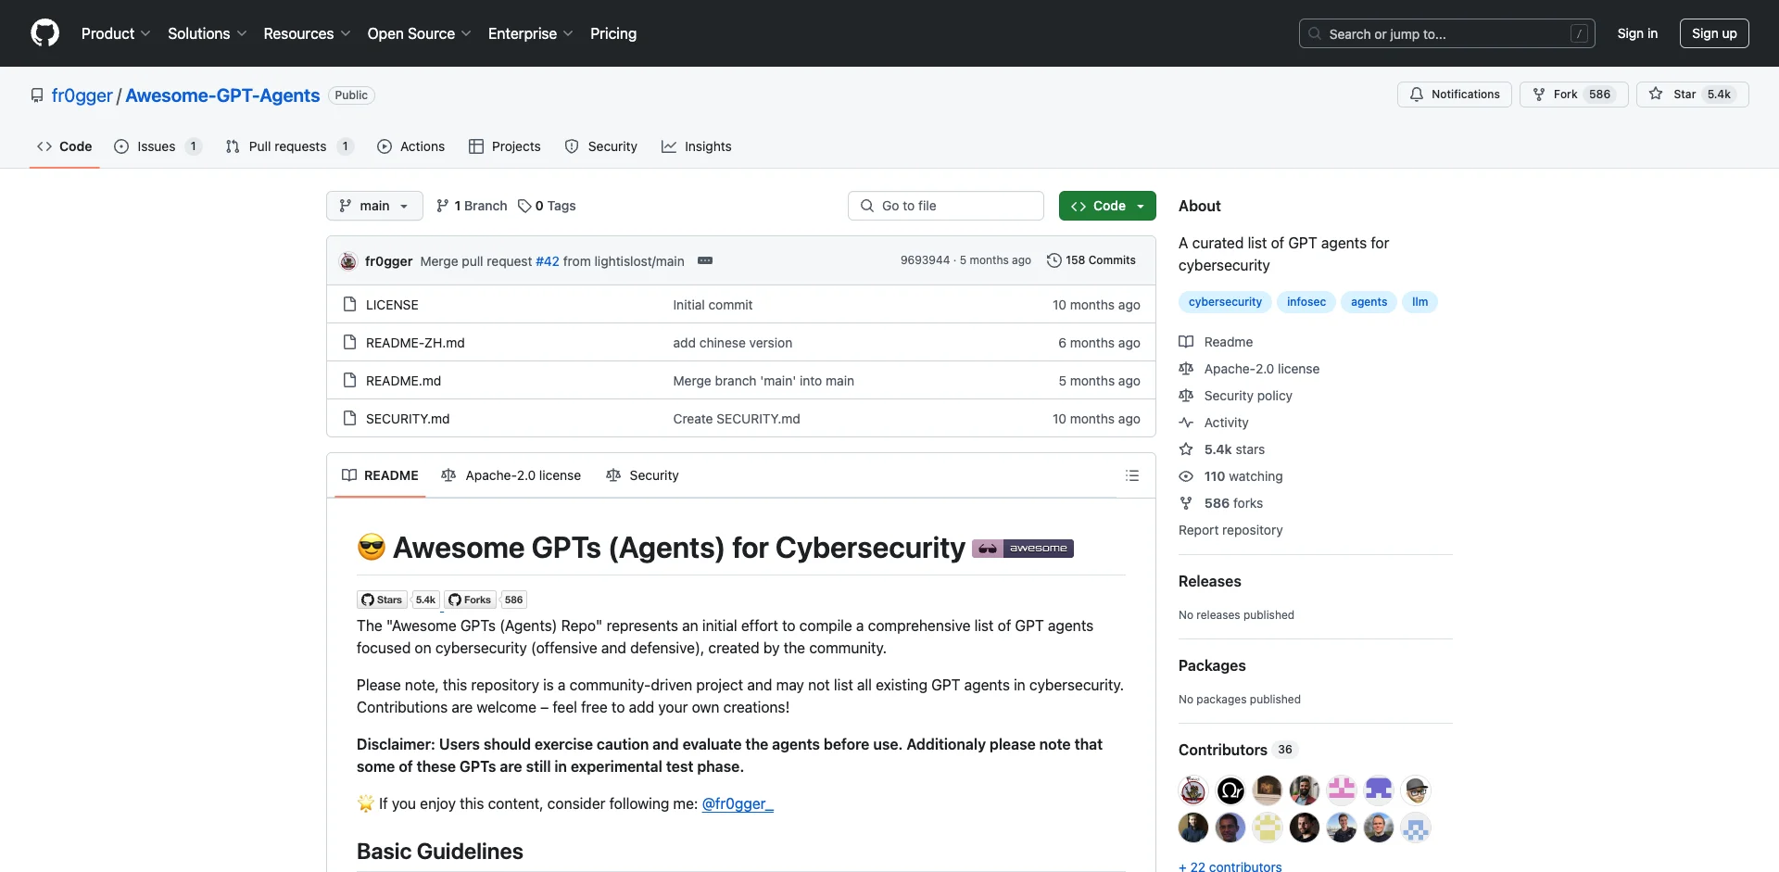
Task: Expand the Solutions menu
Action: point(208,33)
